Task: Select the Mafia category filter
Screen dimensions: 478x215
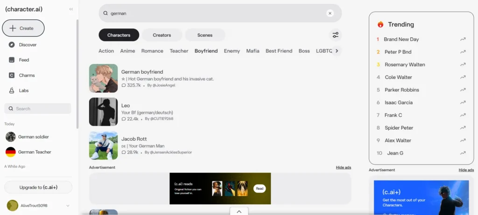Action: 253,51
